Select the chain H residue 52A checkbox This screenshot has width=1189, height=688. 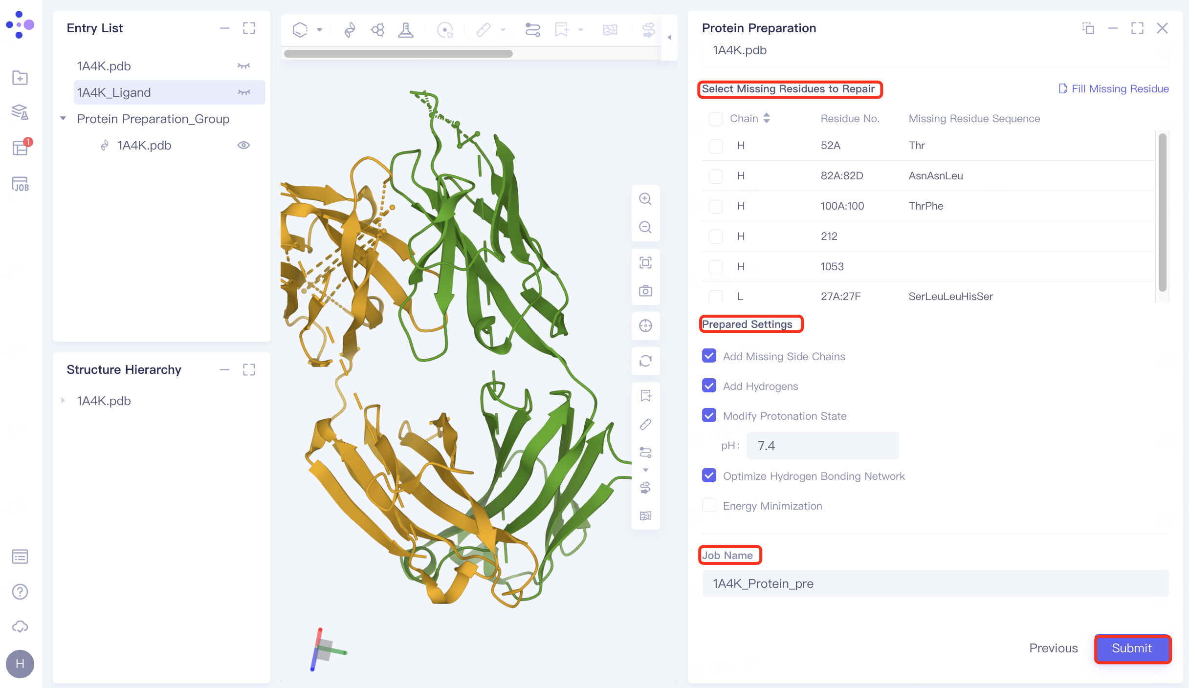click(x=716, y=146)
